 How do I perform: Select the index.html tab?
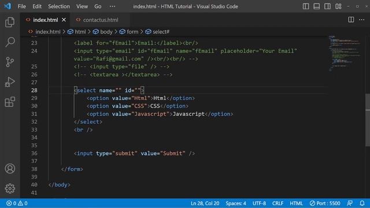45,20
